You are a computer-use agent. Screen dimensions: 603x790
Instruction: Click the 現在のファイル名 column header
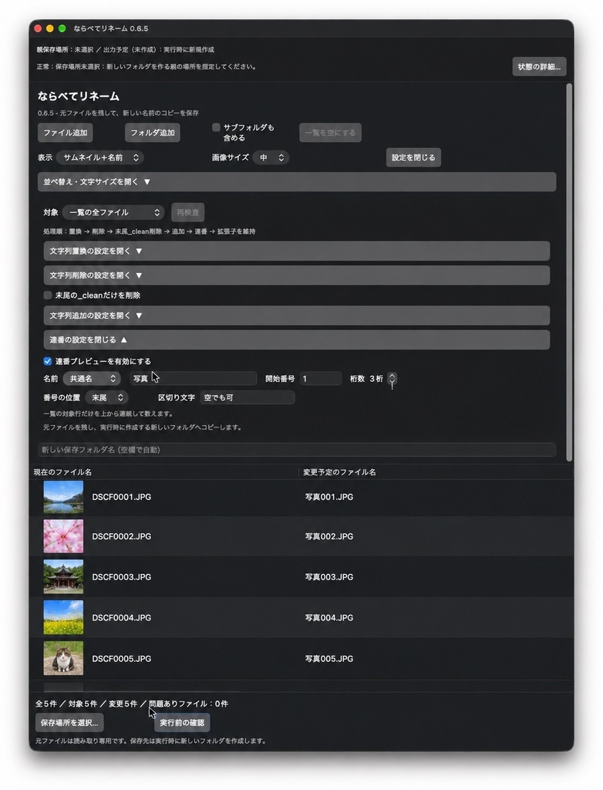click(x=62, y=472)
